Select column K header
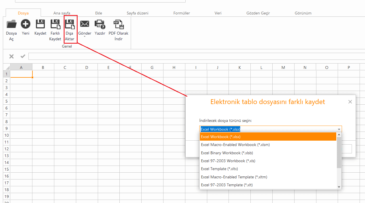The height and width of the screenshot is (203, 365). coord(240,67)
